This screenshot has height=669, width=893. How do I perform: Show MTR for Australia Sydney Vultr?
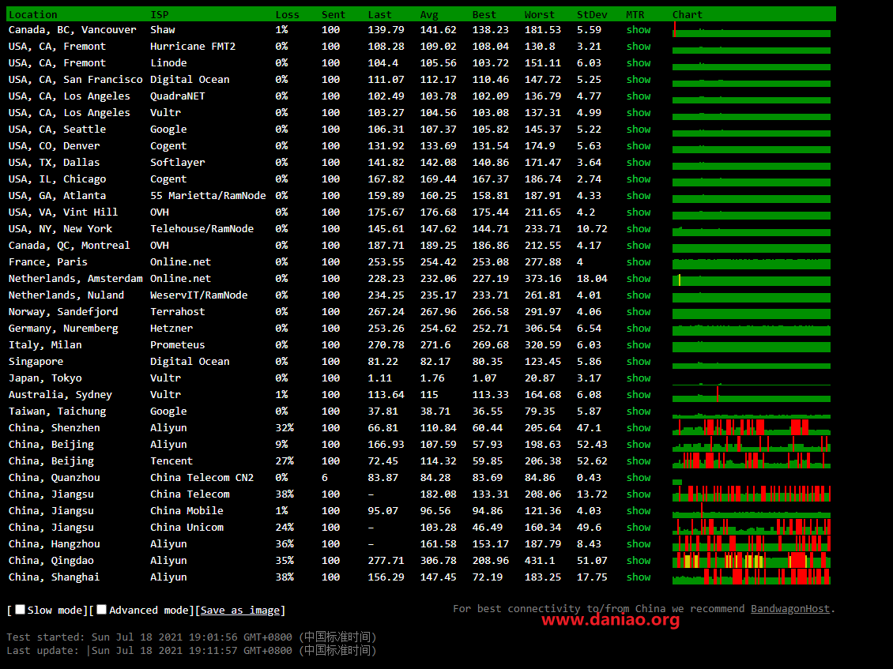[x=639, y=394]
